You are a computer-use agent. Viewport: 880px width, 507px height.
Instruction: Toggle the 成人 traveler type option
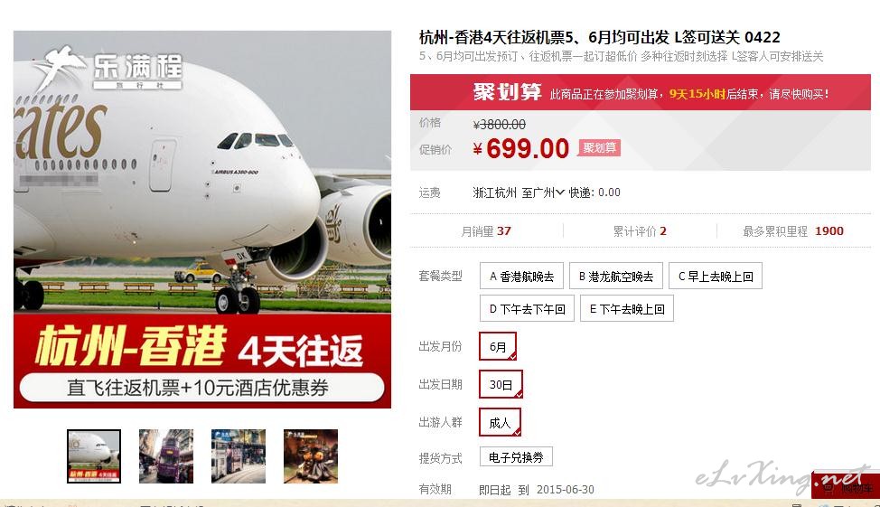tap(500, 422)
